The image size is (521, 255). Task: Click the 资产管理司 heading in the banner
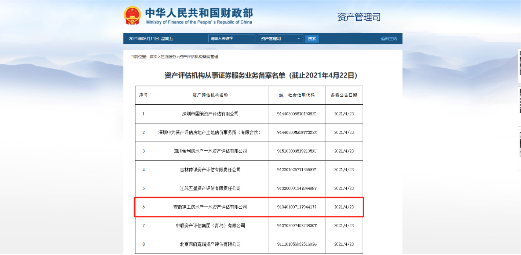[359, 17]
